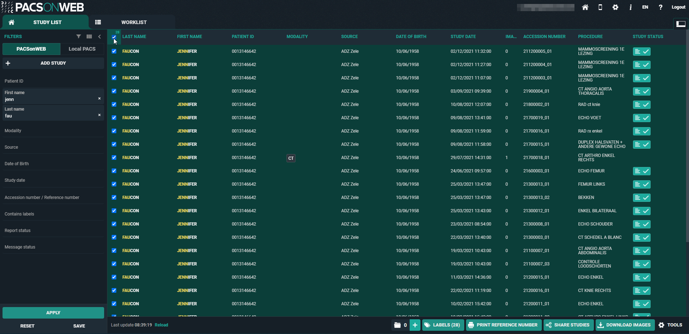
Task: Open the column chooser icon in Filters
Action: tap(89, 36)
